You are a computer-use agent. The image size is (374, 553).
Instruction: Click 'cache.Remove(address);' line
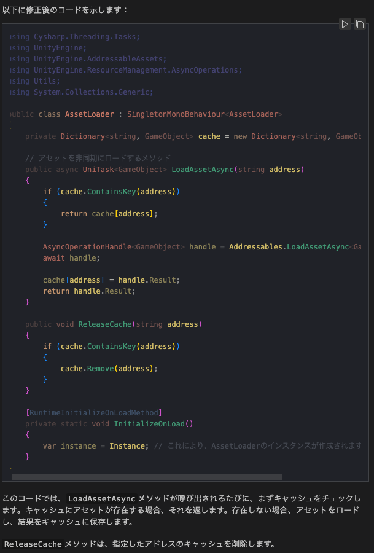109,369
